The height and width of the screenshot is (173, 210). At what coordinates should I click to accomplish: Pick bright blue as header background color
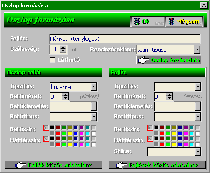[x=180, y=145]
